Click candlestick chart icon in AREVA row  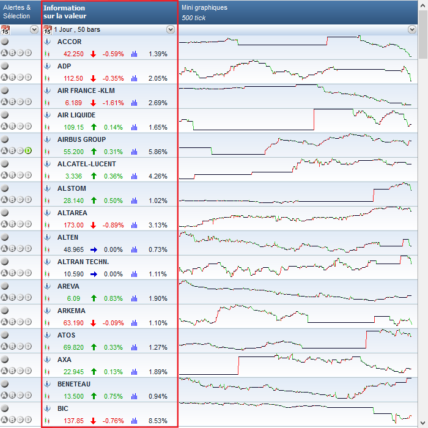[x=47, y=298]
